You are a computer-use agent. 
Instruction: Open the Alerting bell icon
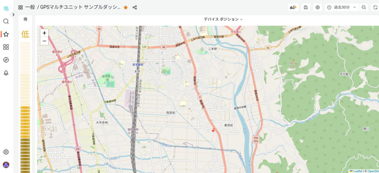(6, 73)
